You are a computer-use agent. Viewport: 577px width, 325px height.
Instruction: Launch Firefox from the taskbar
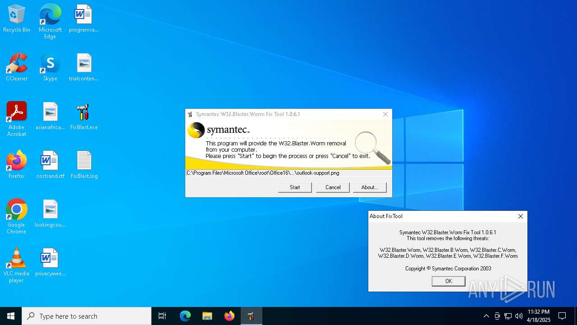[229, 316]
